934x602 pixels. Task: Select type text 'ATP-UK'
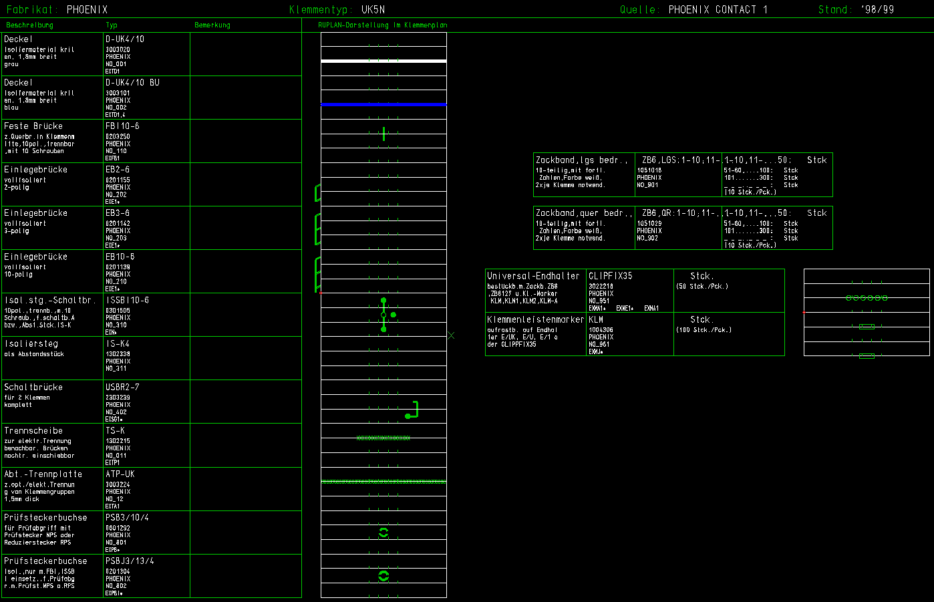(120, 474)
